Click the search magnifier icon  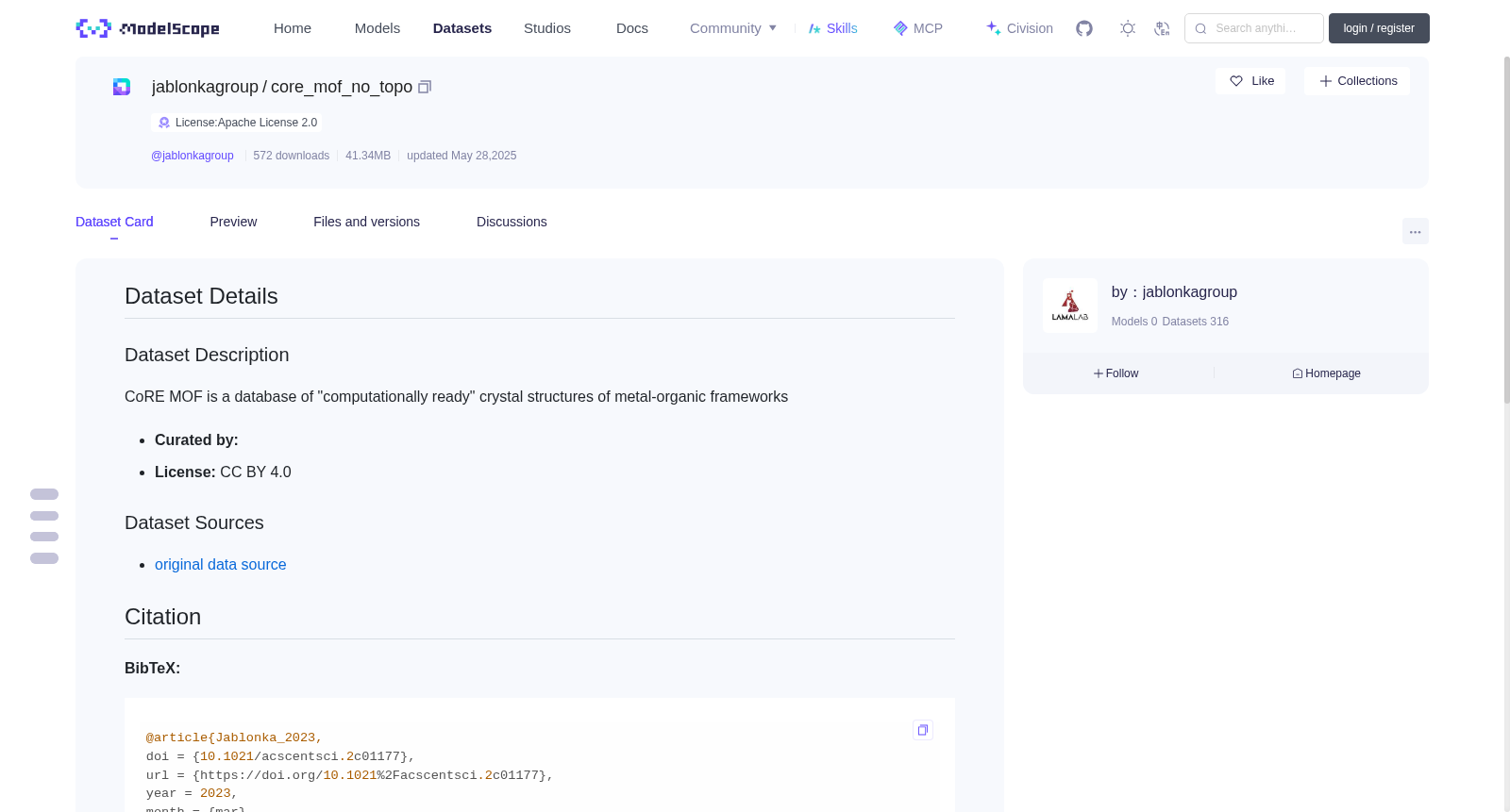1201,28
